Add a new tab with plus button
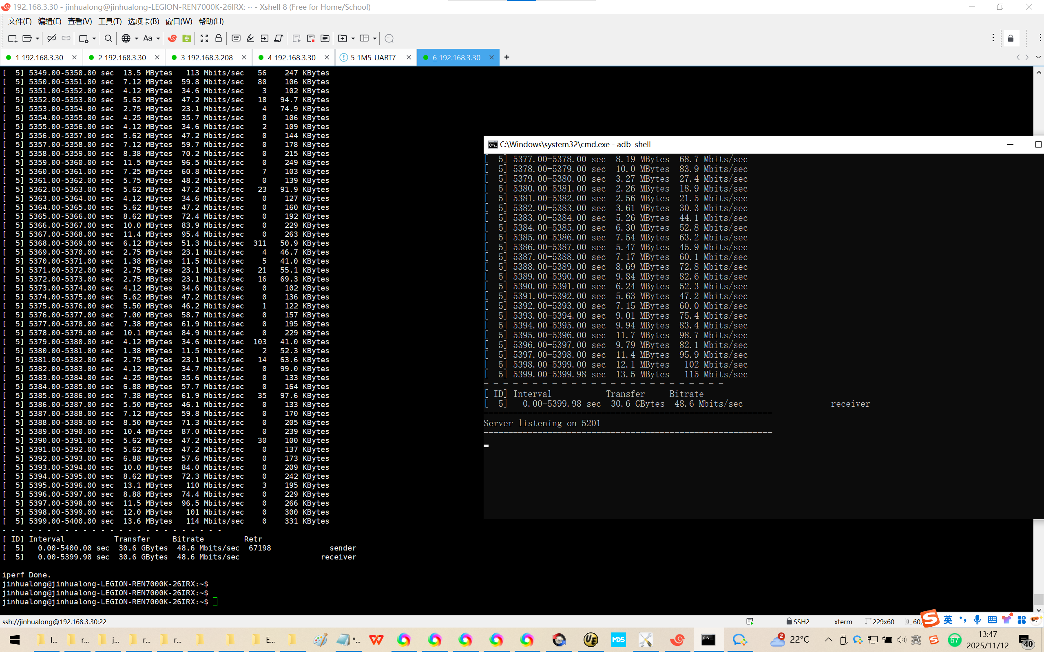 [507, 57]
